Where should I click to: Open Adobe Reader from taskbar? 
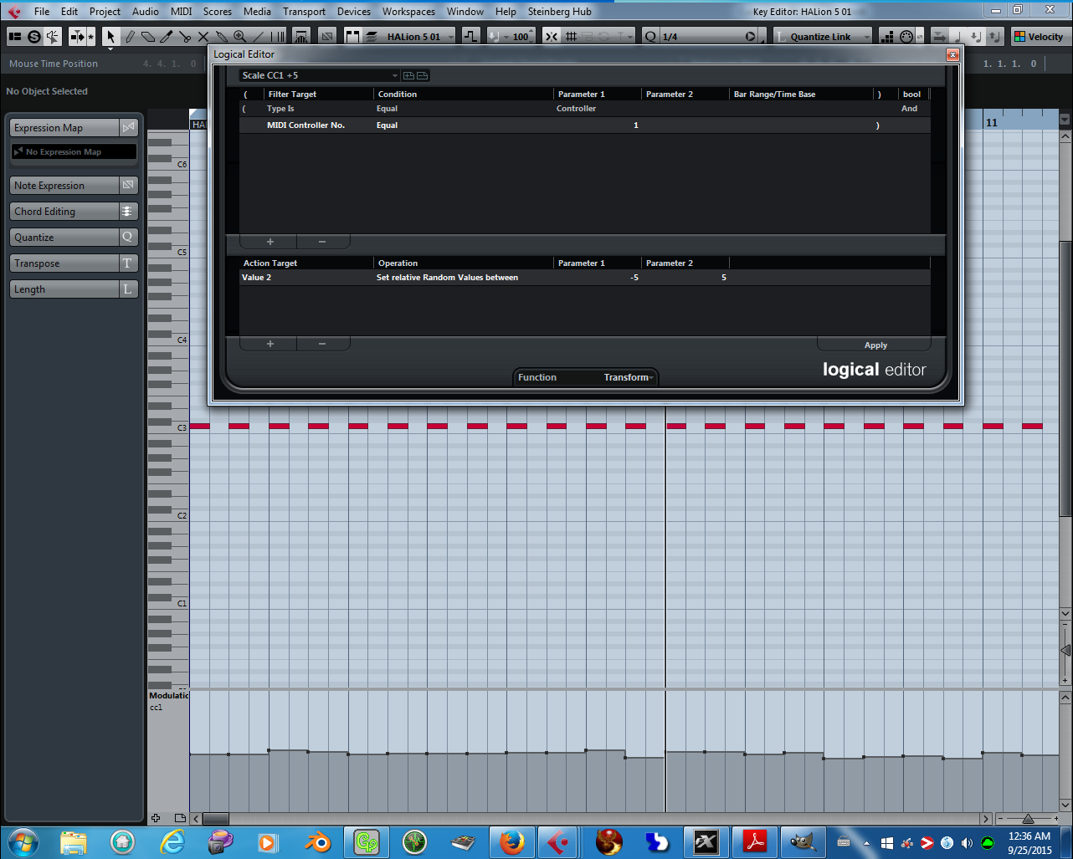click(x=755, y=841)
